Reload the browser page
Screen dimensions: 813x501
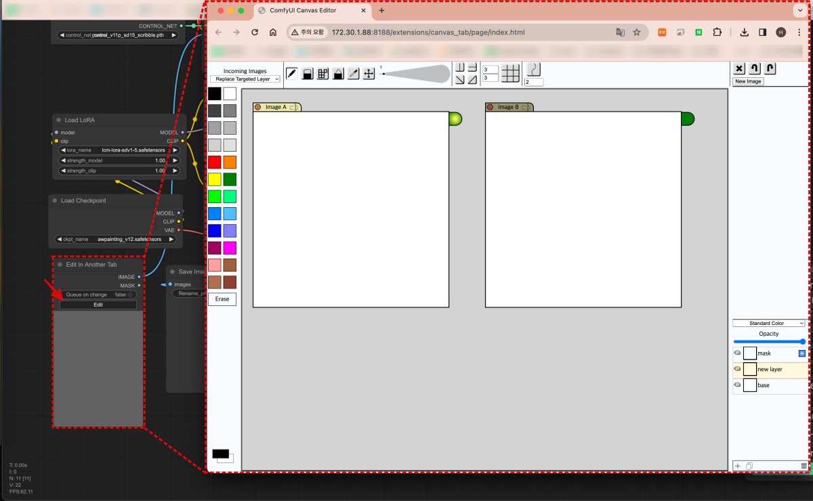tap(255, 32)
